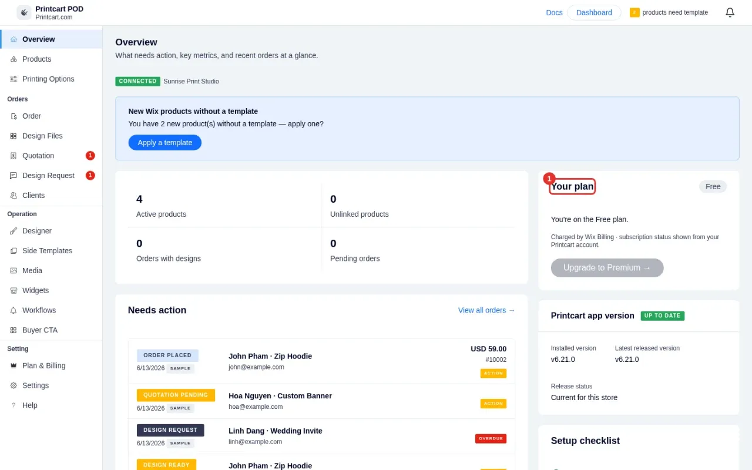Click the CONNECTED status badge
Image resolution: width=752 pixels, height=470 pixels.
tap(137, 81)
